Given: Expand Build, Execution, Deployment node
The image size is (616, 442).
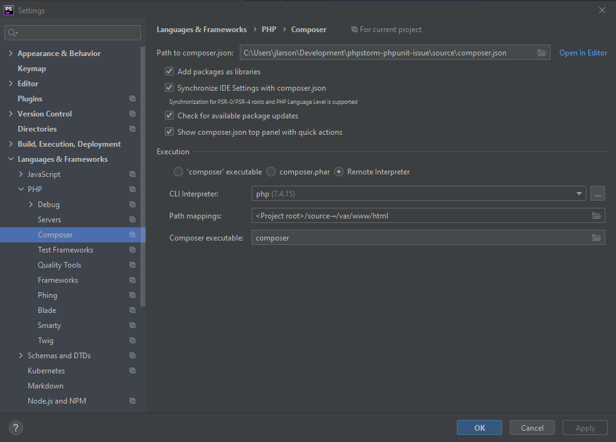Looking at the screenshot, I should pos(11,144).
